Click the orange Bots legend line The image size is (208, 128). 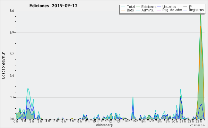click(x=123, y=10)
